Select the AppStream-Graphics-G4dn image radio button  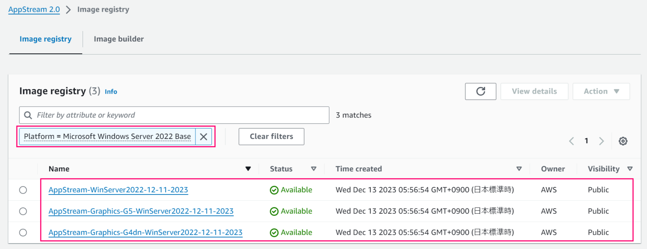pos(23,232)
